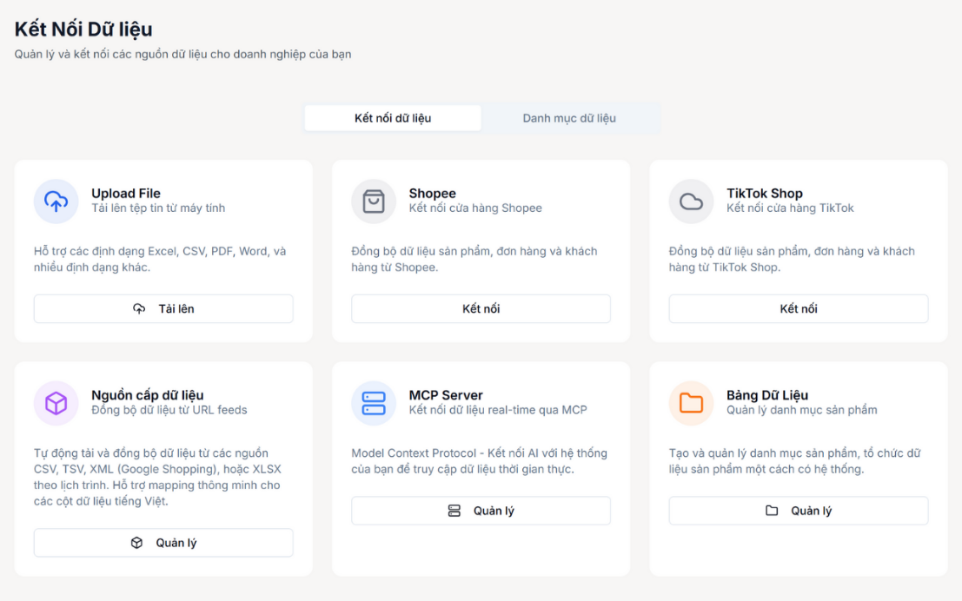Select the MCP Server card title
962x601 pixels.
(446, 395)
